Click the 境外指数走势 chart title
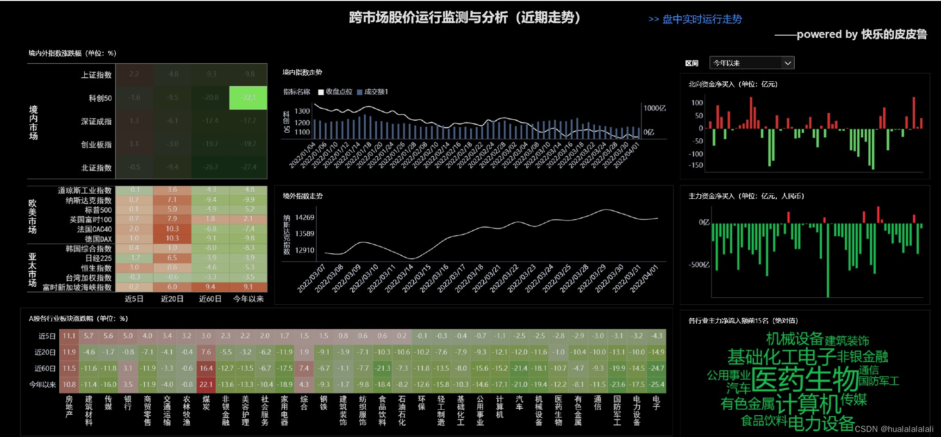 point(303,196)
